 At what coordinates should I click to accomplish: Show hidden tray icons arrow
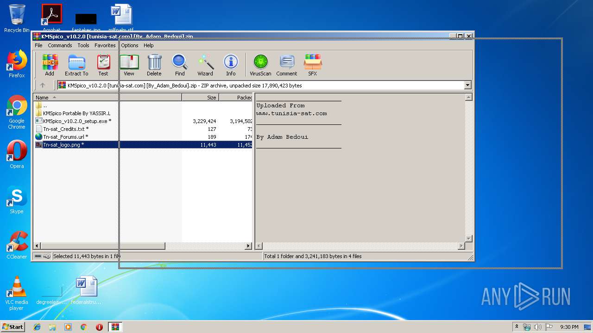click(x=517, y=327)
